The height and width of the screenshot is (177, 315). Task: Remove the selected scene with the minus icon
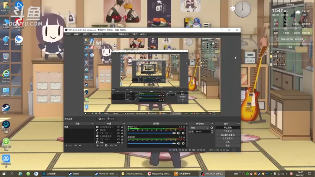(x=70, y=145)
